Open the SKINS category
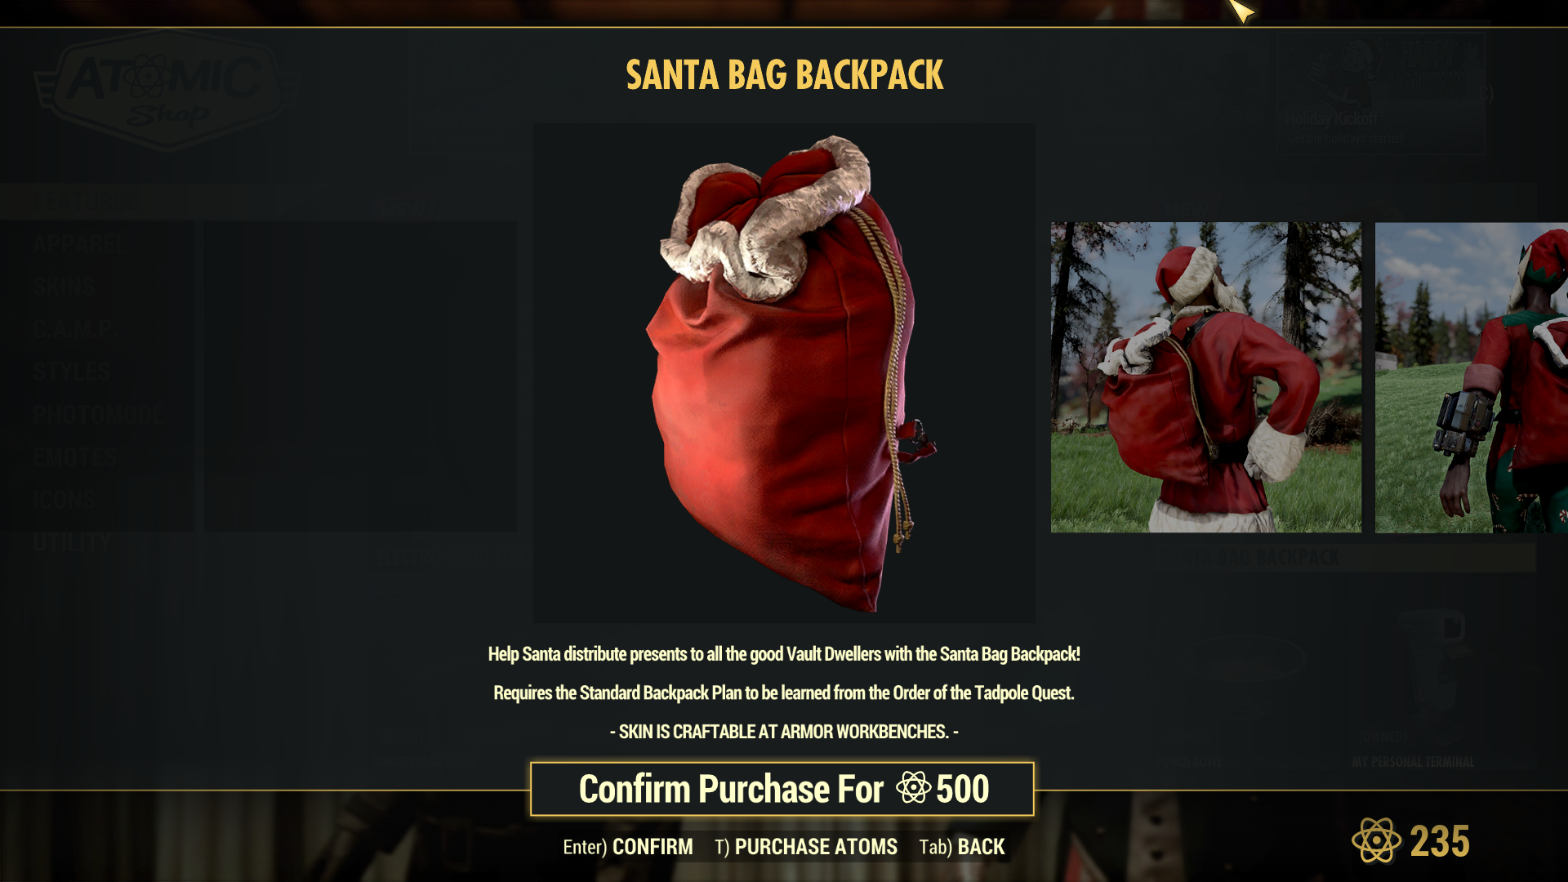The image size is (1568, 882). click(x=65, y=287)
